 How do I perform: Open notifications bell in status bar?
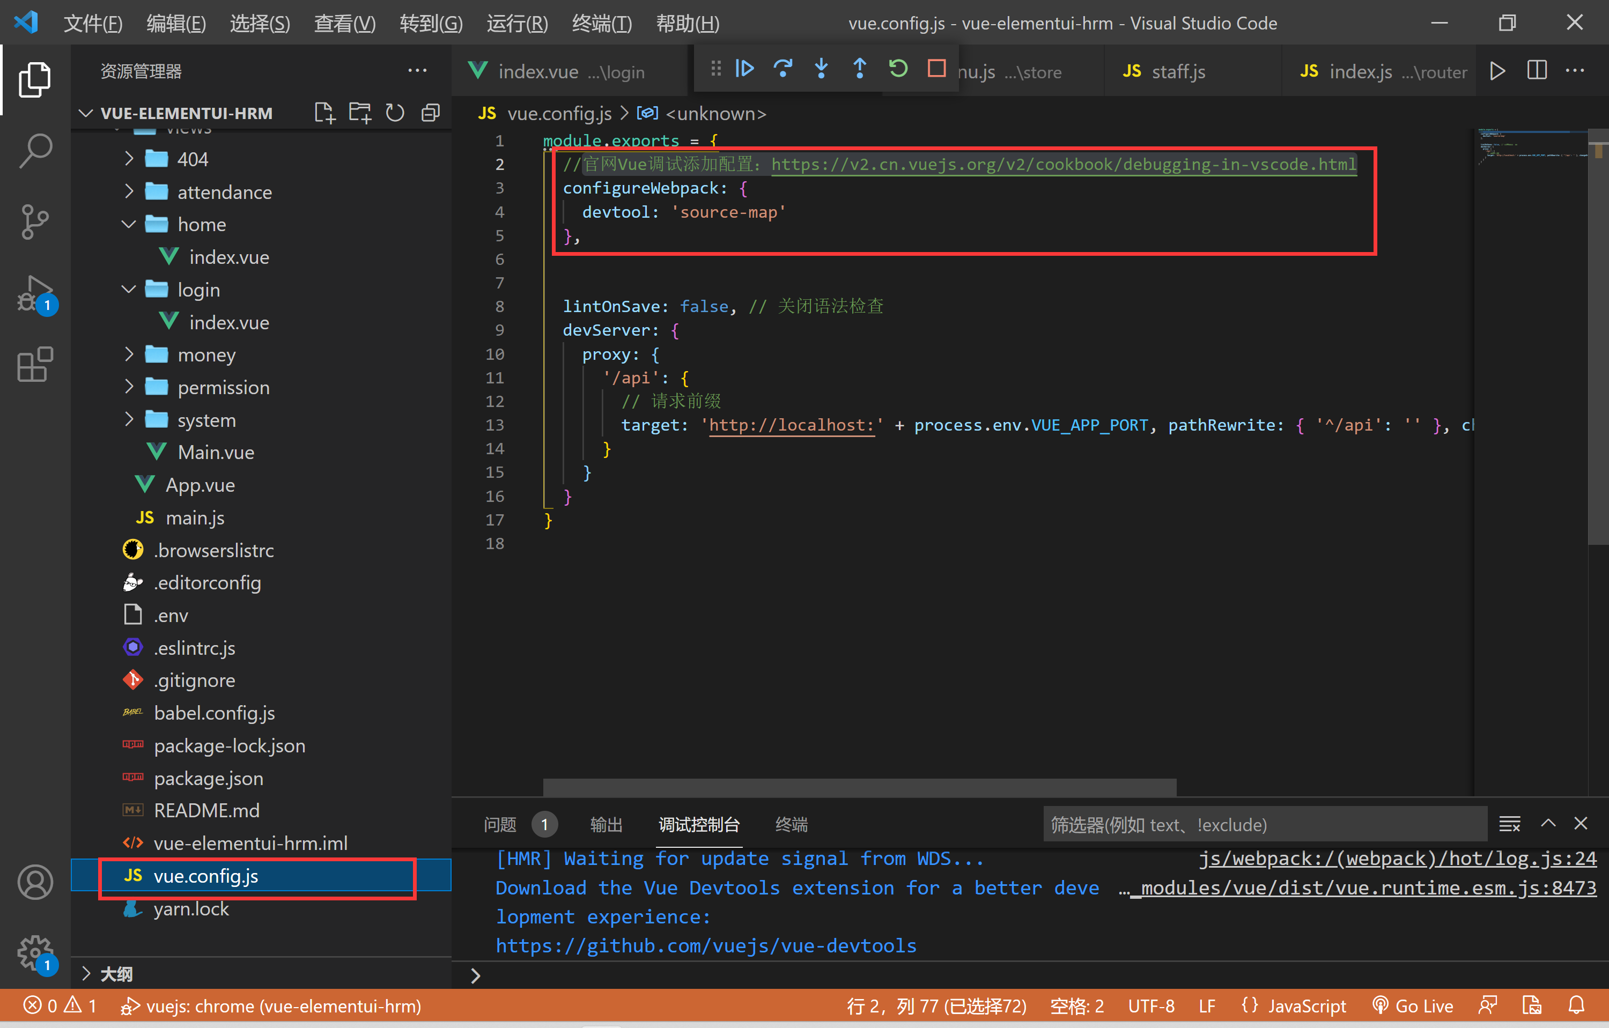[x=1577, y=1006]
